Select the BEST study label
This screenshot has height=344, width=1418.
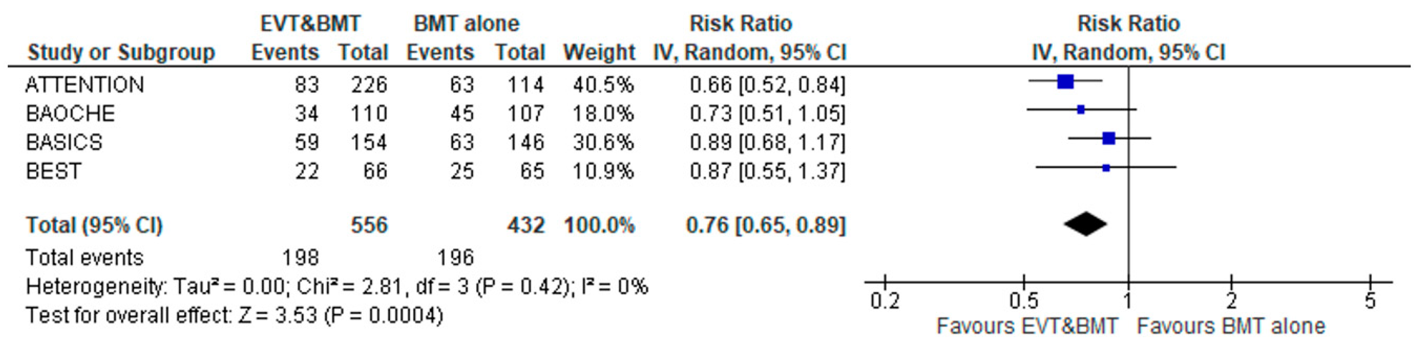click(53, 171)
